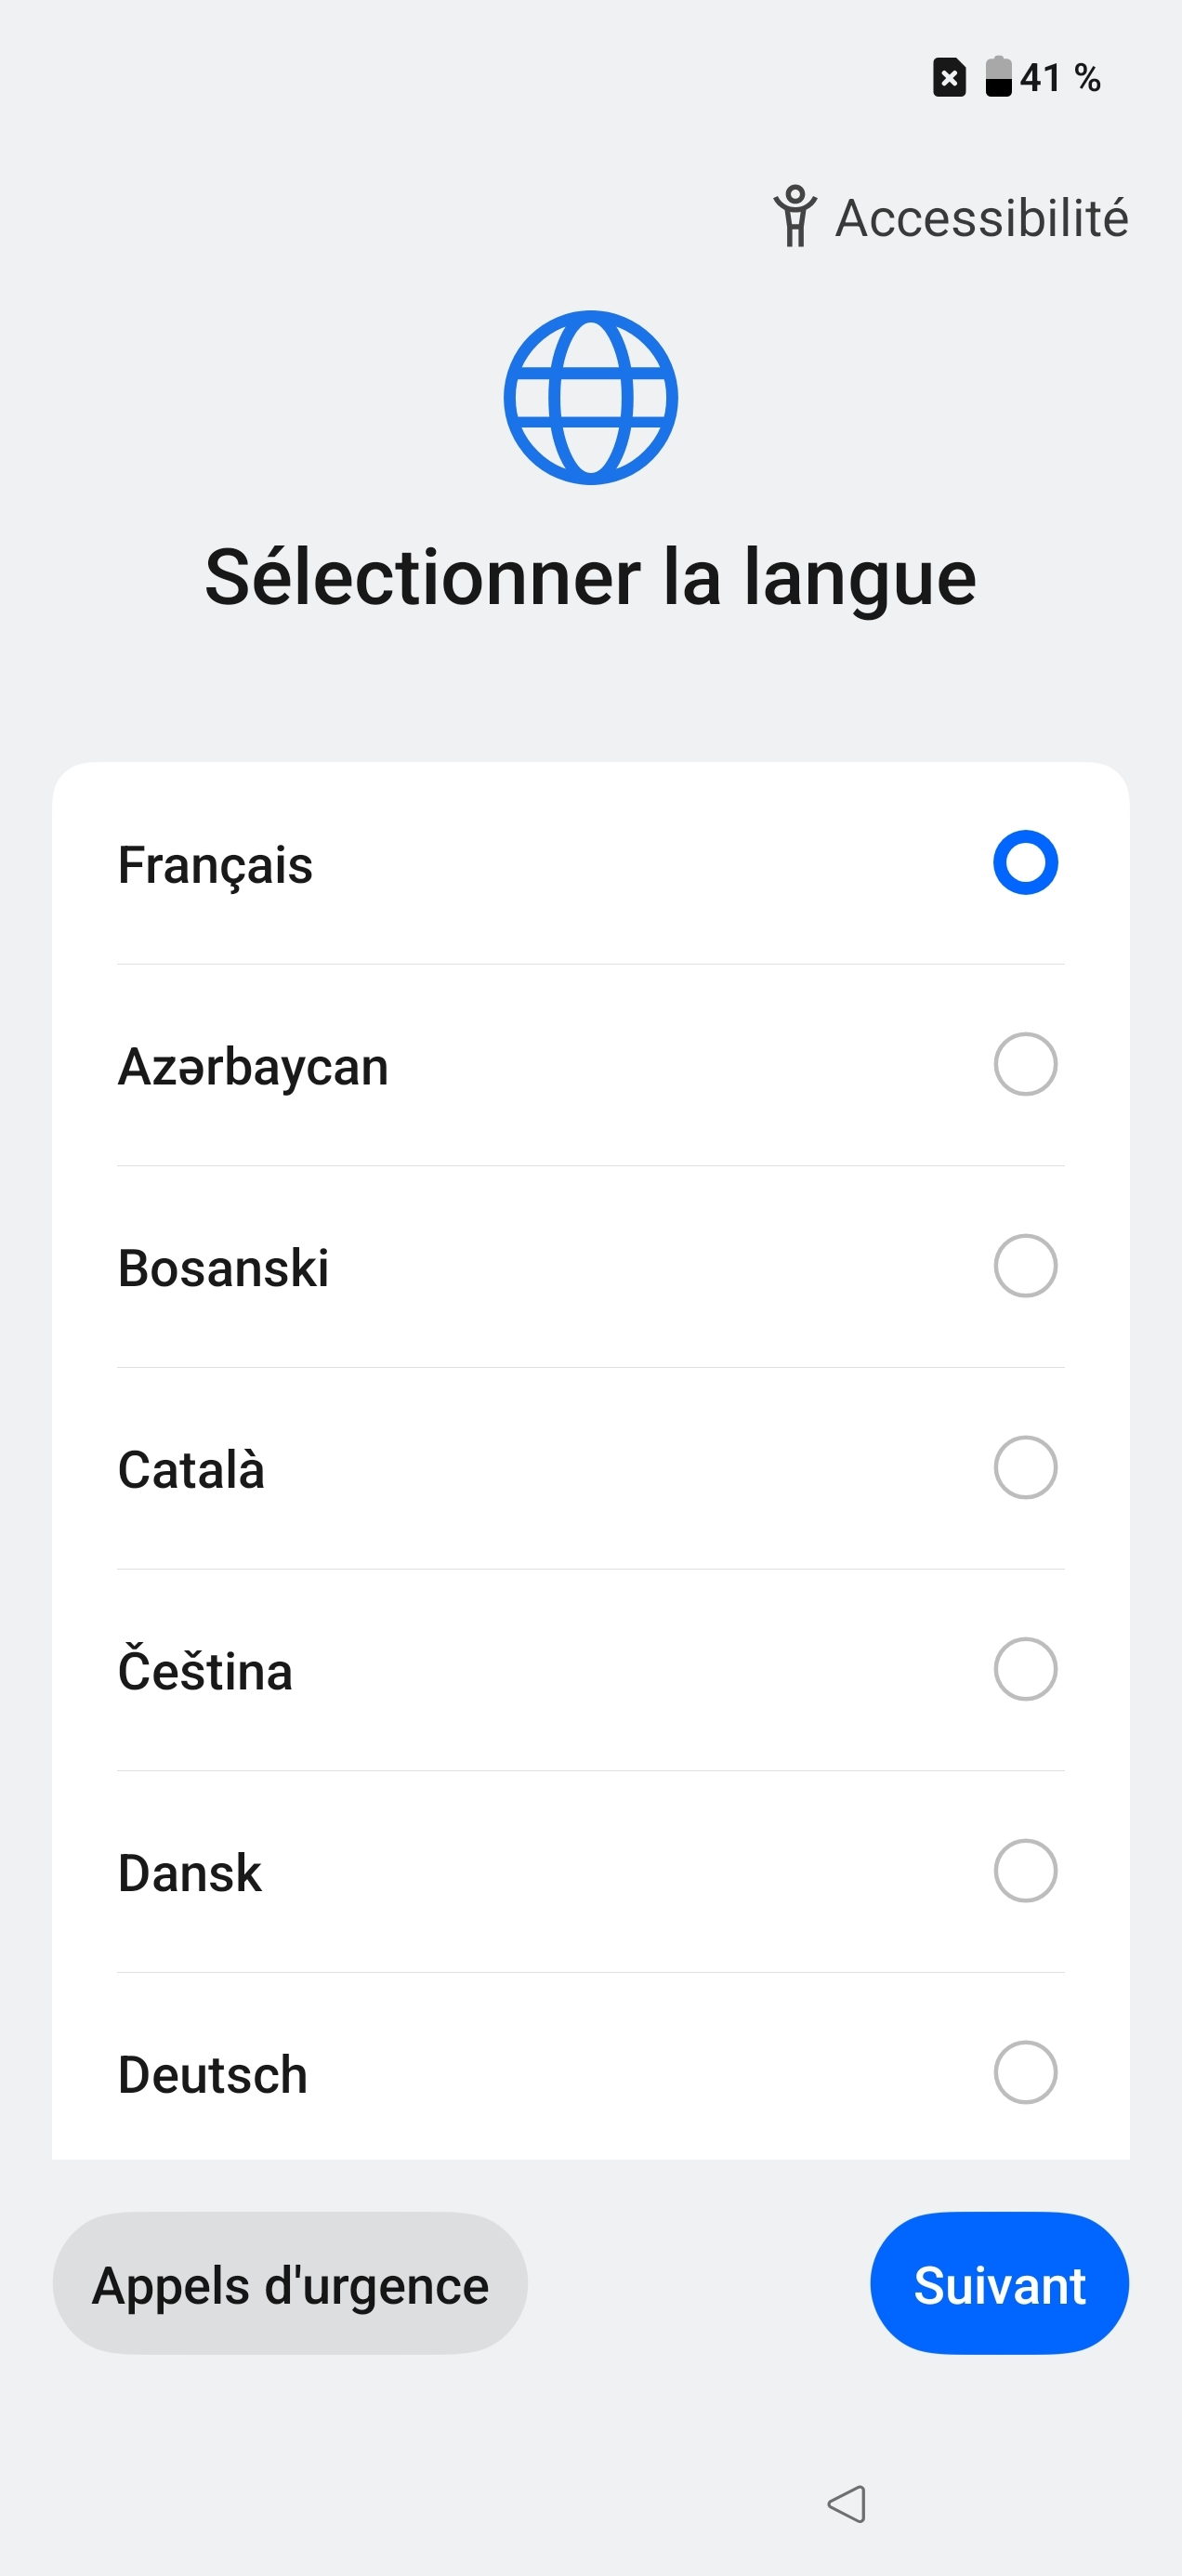Choose Dansk from the language list

coord(190,1873)
